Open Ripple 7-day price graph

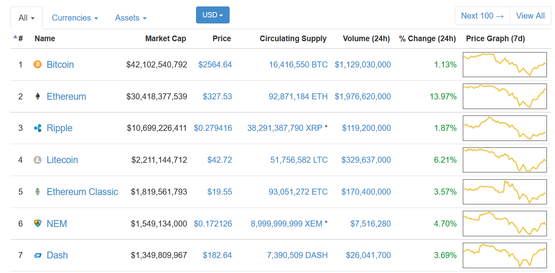(505, 128)
